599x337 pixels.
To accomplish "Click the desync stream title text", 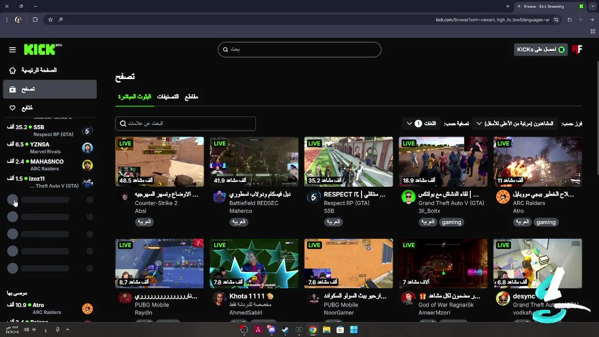I will [x=524, y=296].
